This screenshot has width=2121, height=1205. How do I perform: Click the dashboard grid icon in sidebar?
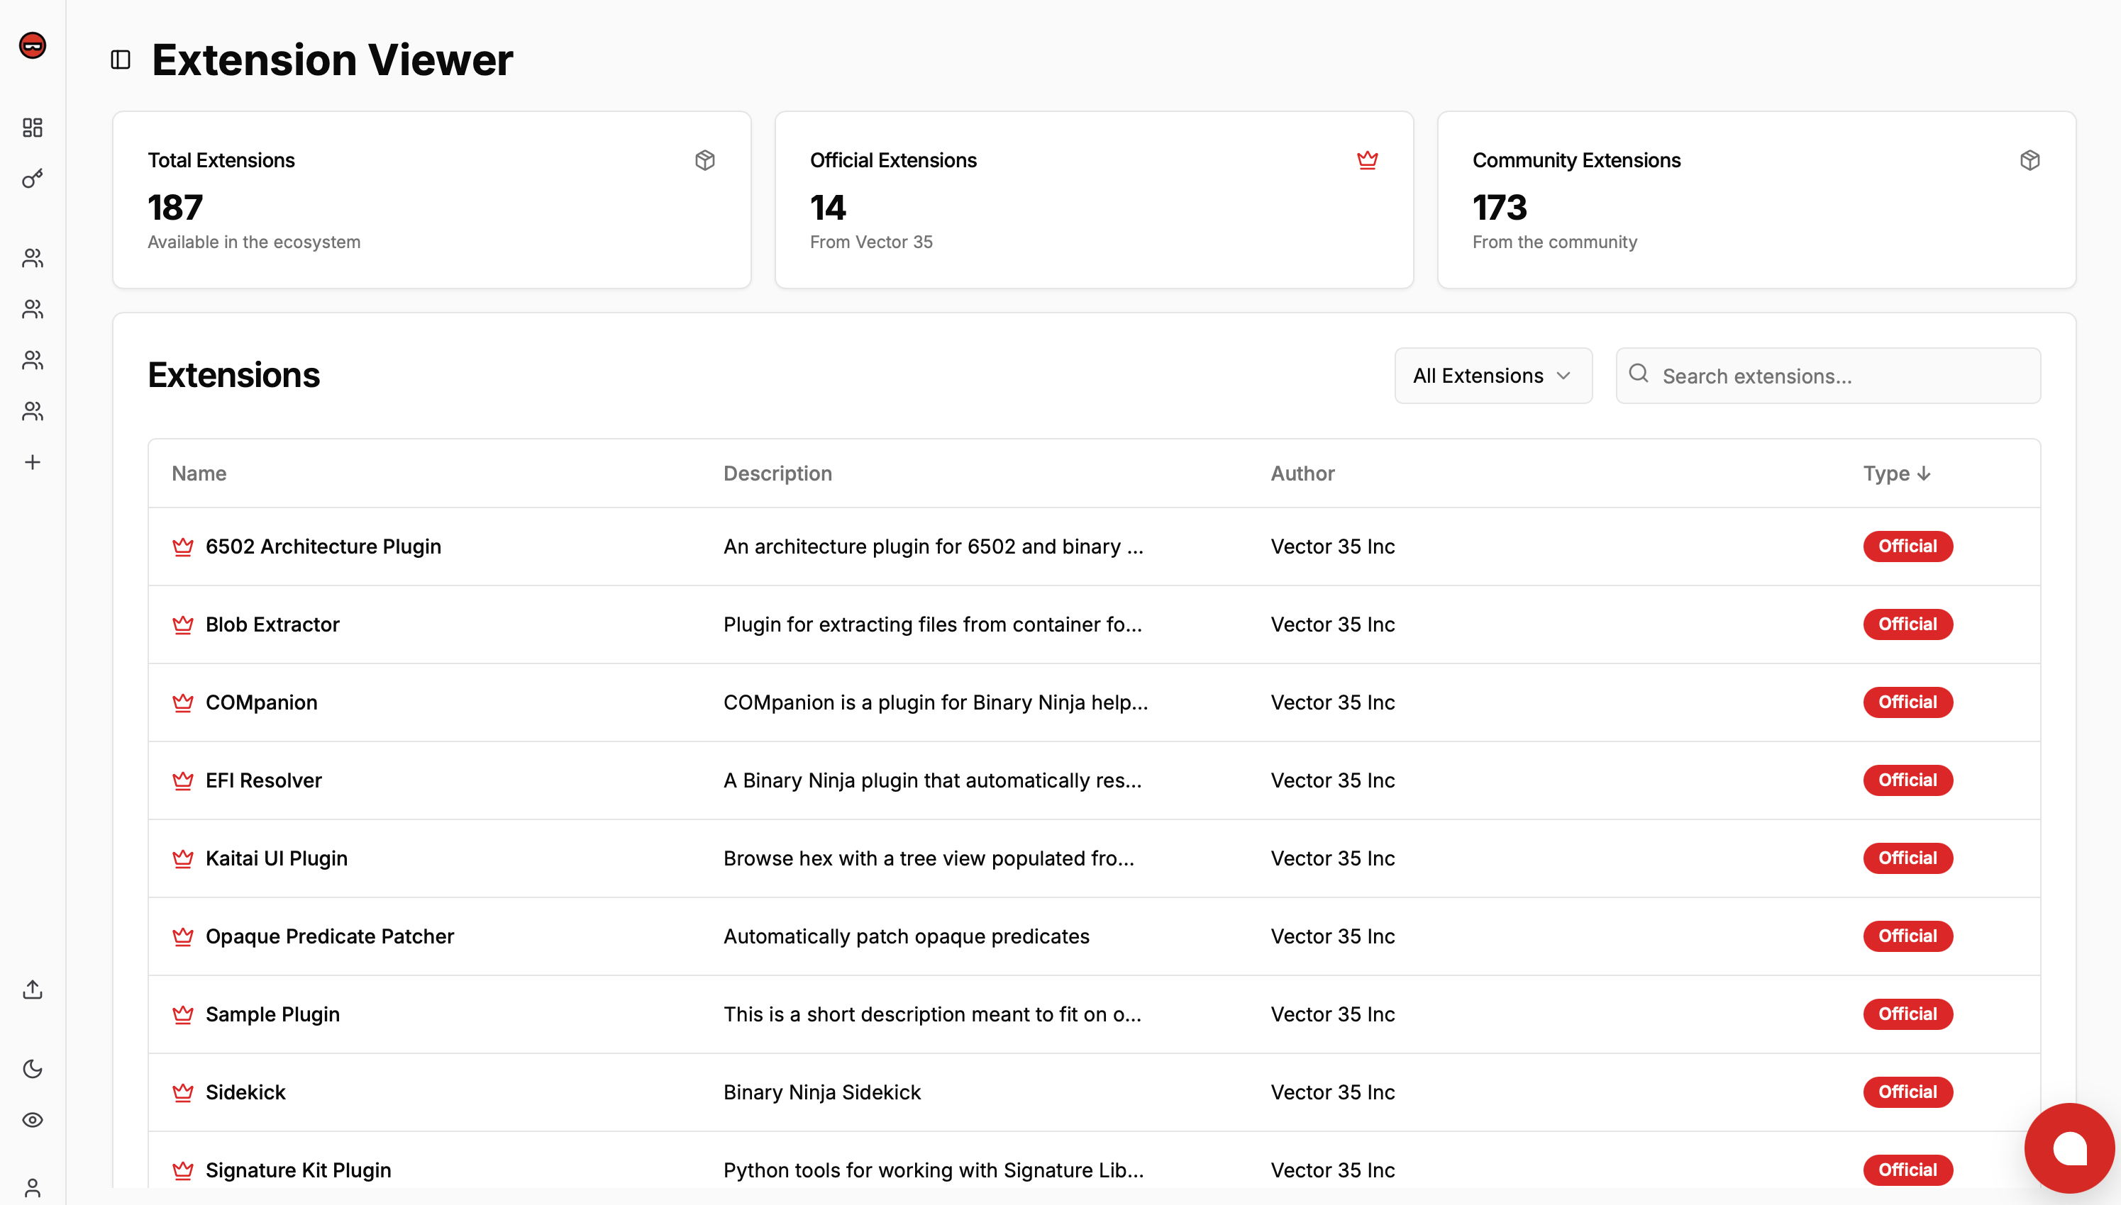[33, 128]
